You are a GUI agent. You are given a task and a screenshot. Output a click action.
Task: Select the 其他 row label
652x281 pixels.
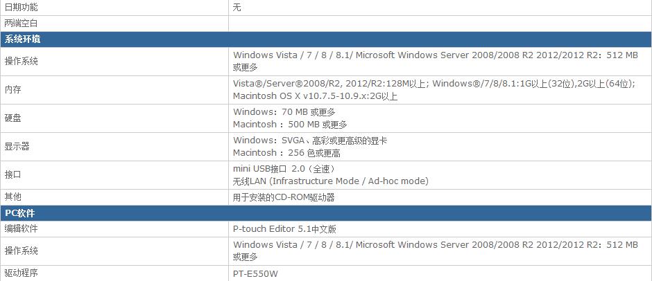[x=12, y=197]
